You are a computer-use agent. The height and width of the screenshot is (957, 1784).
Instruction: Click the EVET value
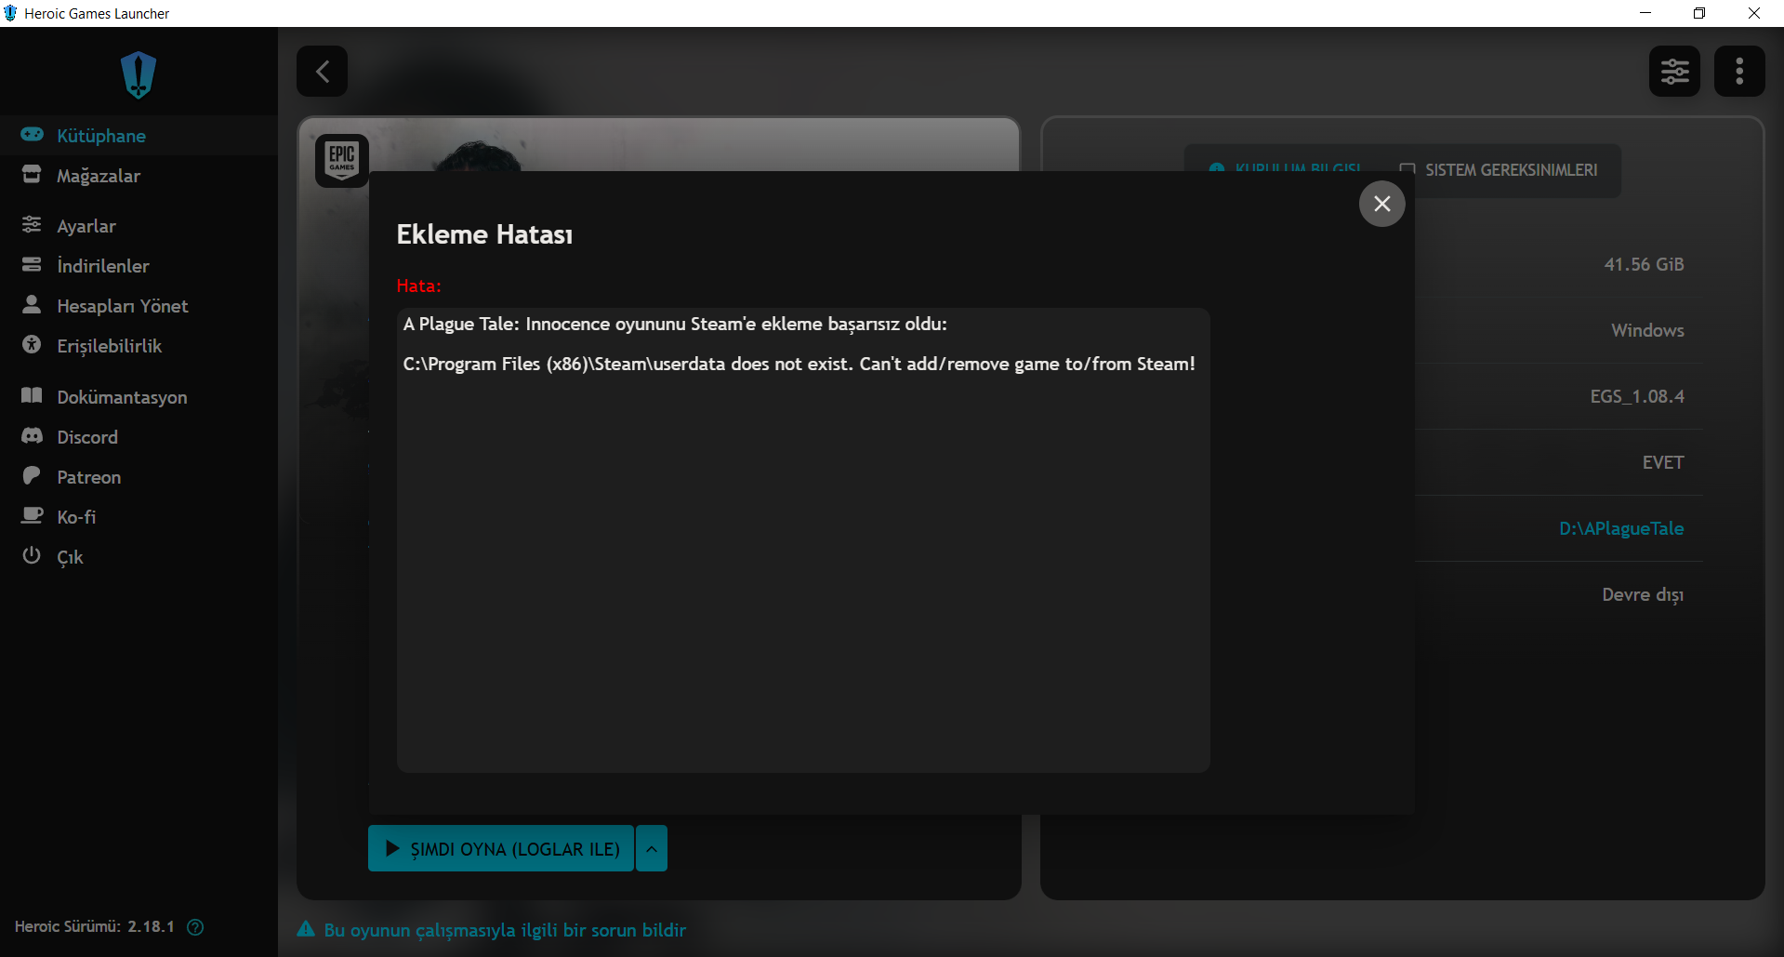1663,462
